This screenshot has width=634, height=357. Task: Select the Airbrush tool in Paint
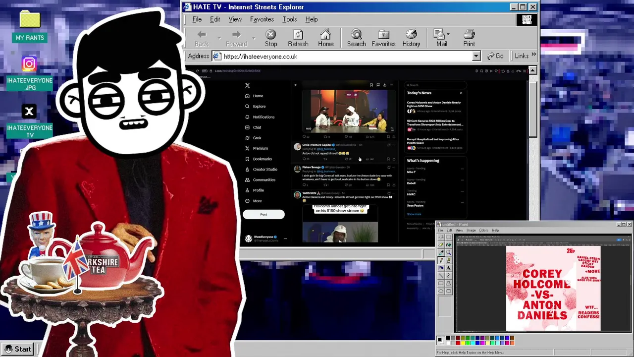click(x=441, y=268)
